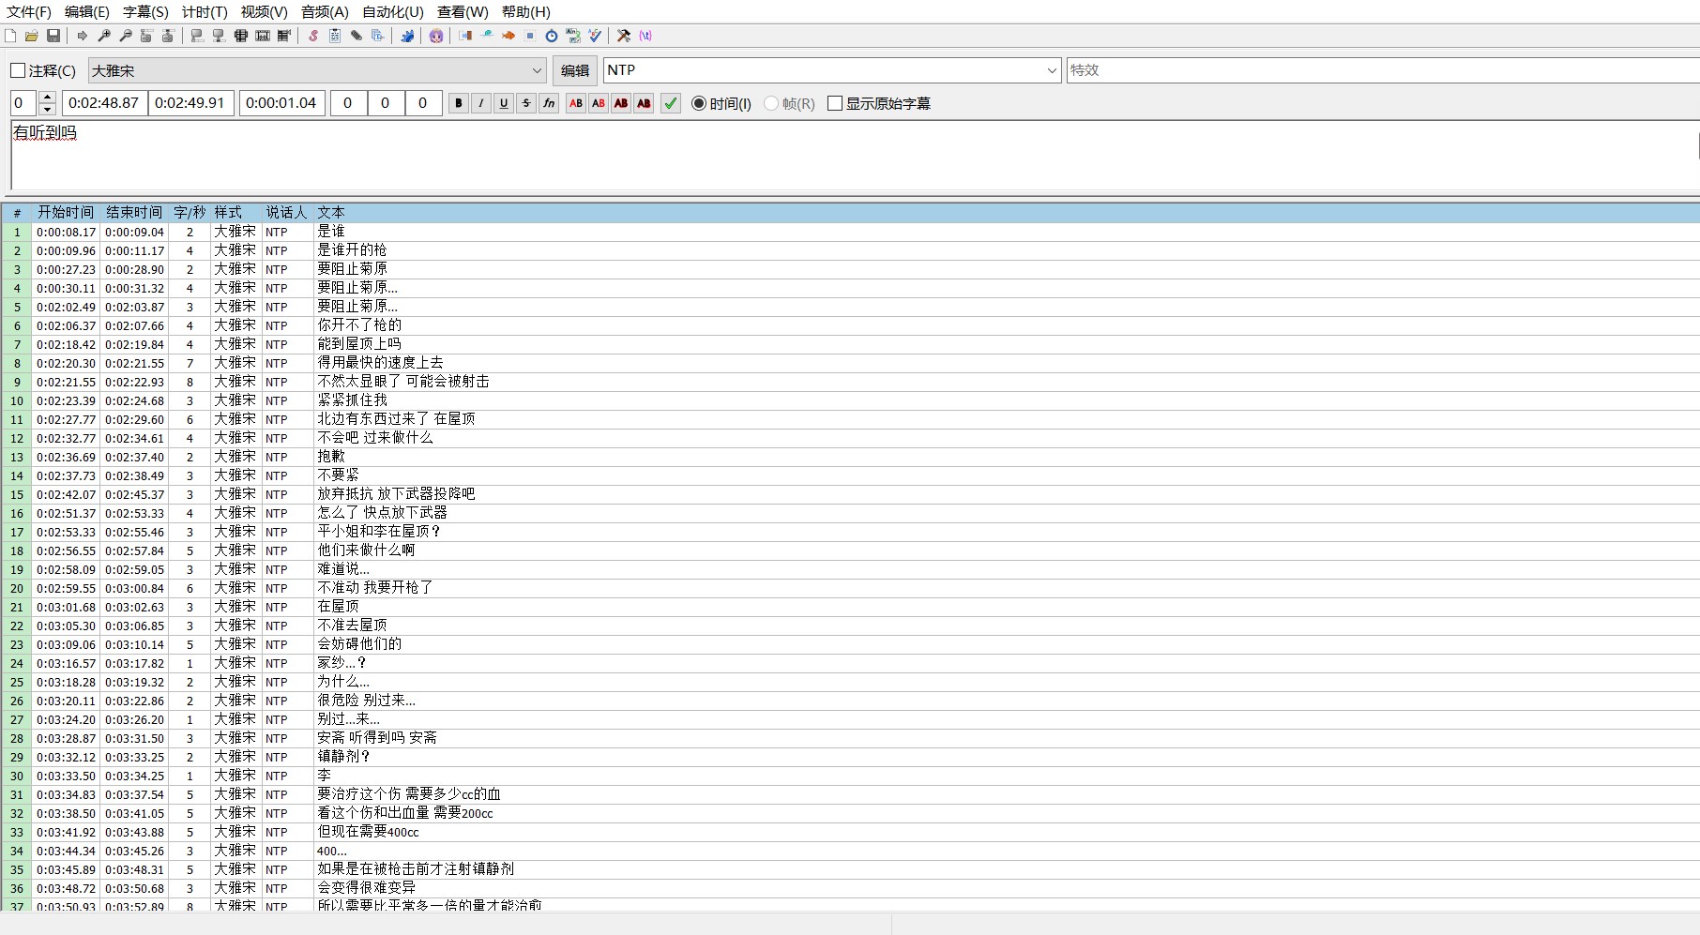Open the Shift Times tool icon
The height and width of the screenshot is (935, 1700).
coord(465,36)
